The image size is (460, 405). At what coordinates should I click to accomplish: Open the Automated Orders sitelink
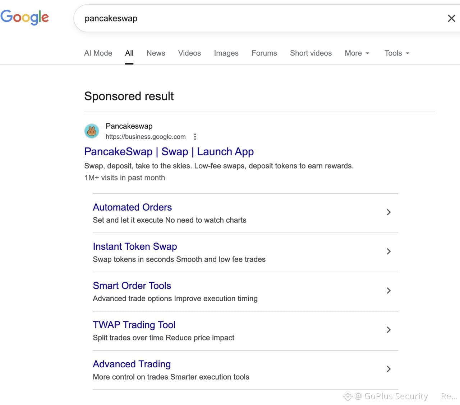click(132, 207)
